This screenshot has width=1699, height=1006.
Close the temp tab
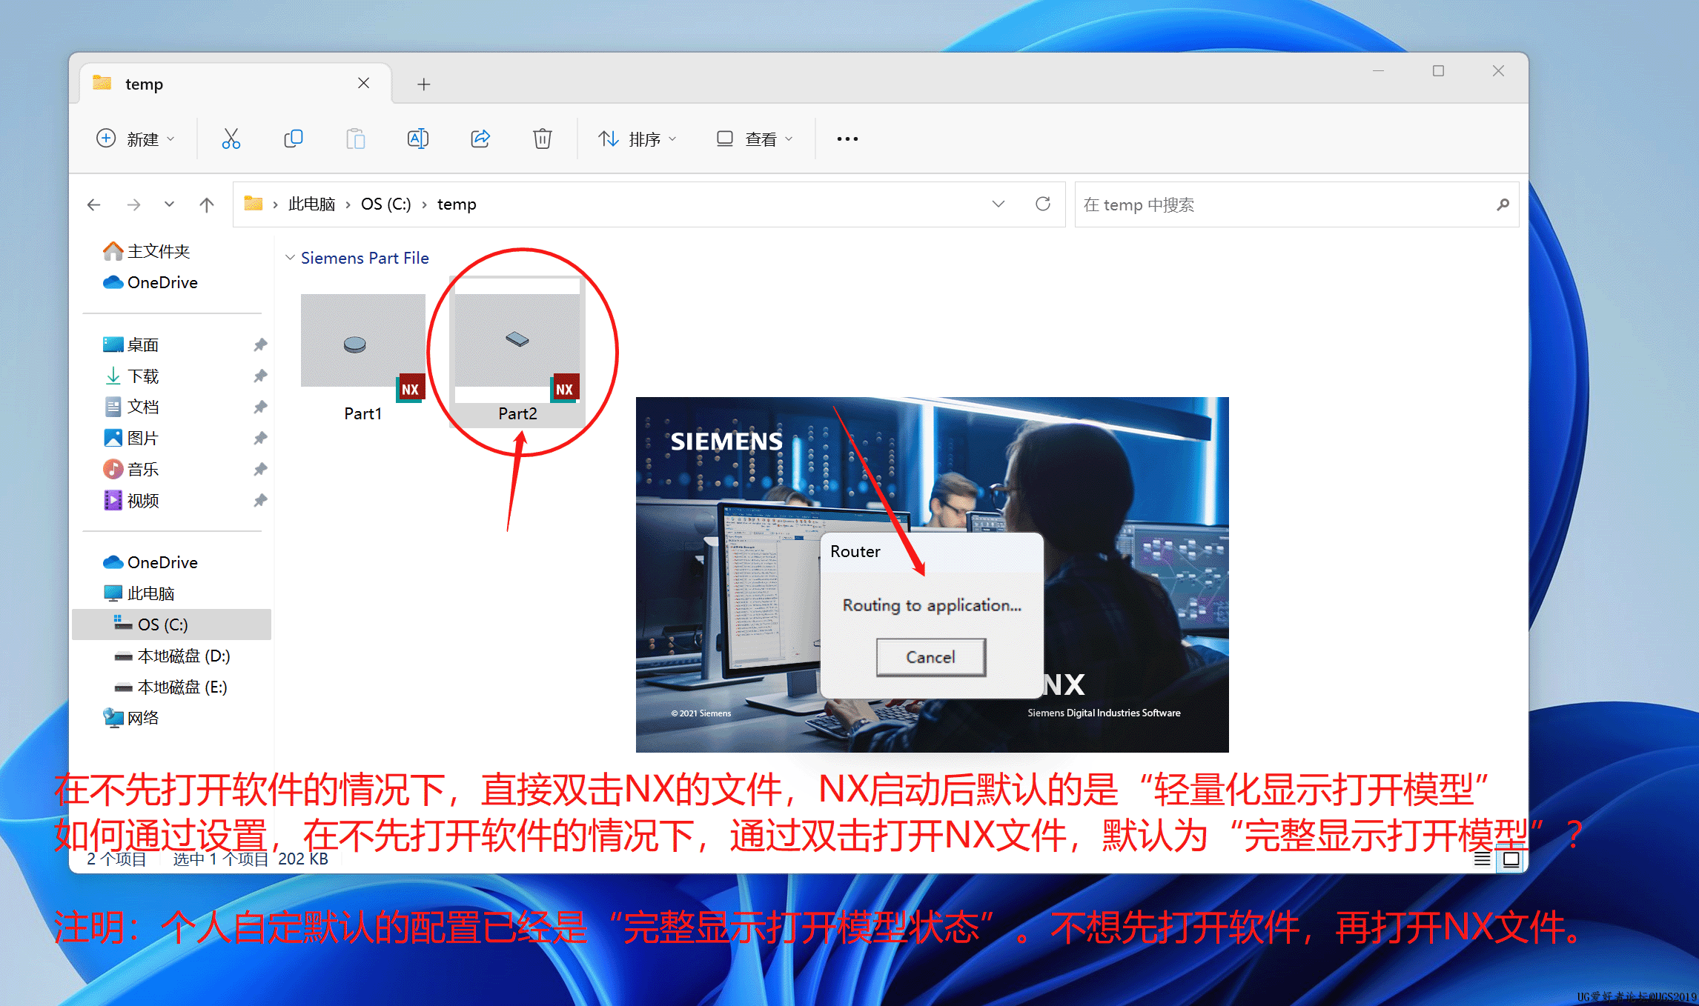(x=363, y=83)
